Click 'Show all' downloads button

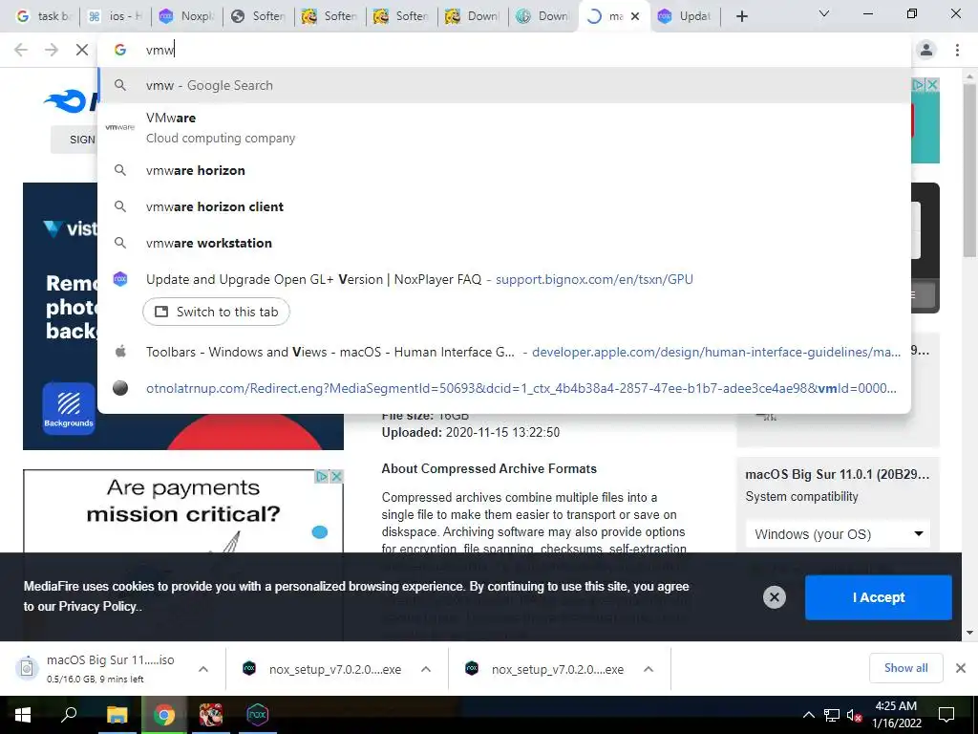[x=905, y=668]
